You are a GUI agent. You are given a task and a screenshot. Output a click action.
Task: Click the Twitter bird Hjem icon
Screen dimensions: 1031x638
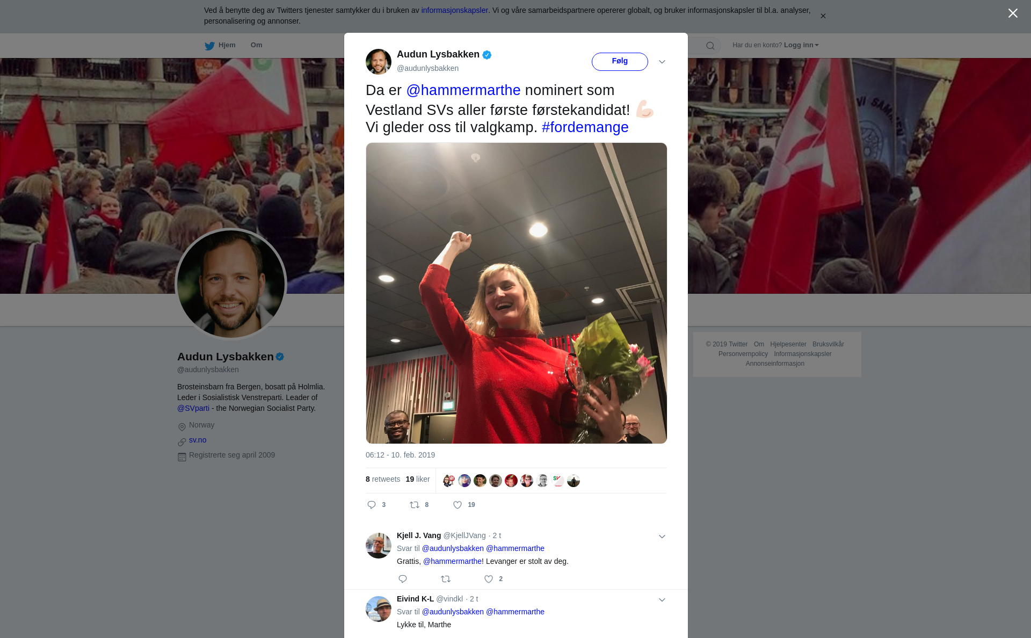click(x=209, y=46)
